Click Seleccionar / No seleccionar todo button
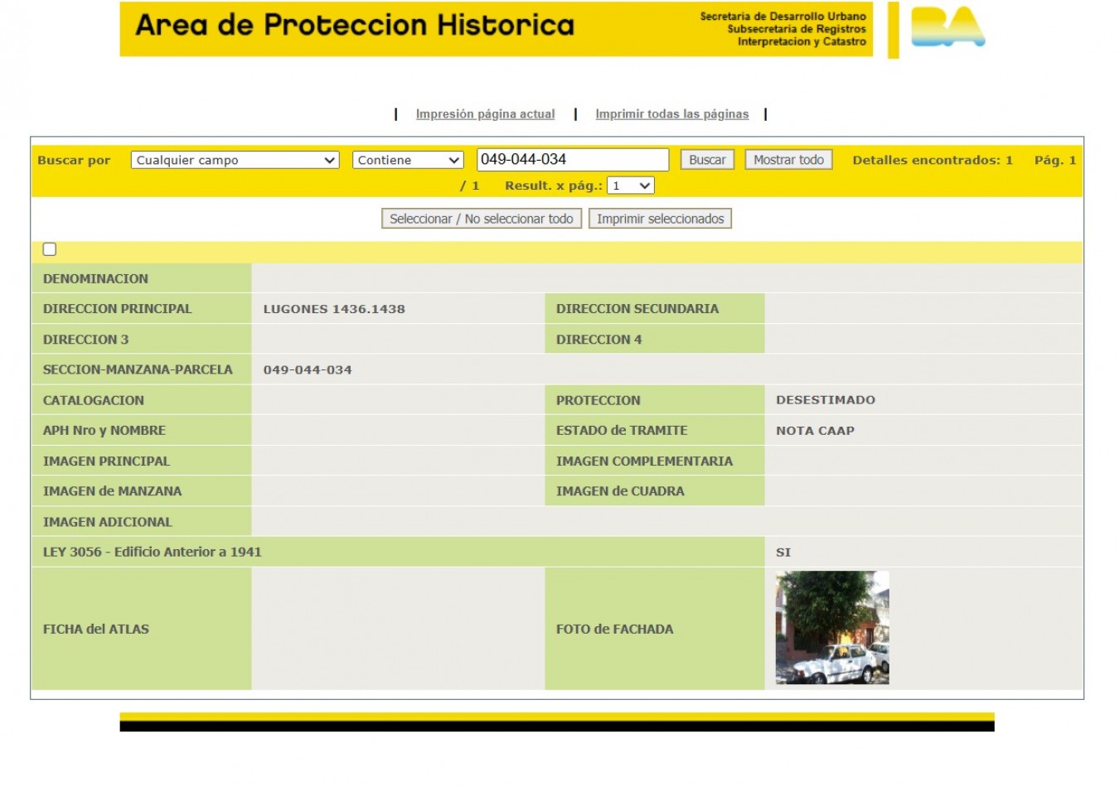The width and height of the screenshot is (1119, 787). coord(482,219)
